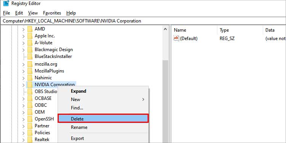Open the Favorites menu
Image resolution: width=286 pixels, height=143 pixels.
pos(52,13)
